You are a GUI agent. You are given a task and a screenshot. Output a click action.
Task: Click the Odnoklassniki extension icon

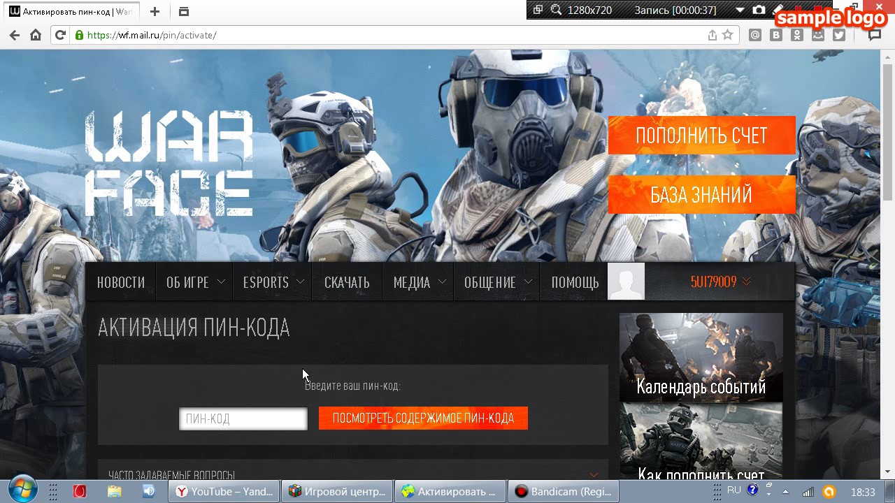click(797, 35)
